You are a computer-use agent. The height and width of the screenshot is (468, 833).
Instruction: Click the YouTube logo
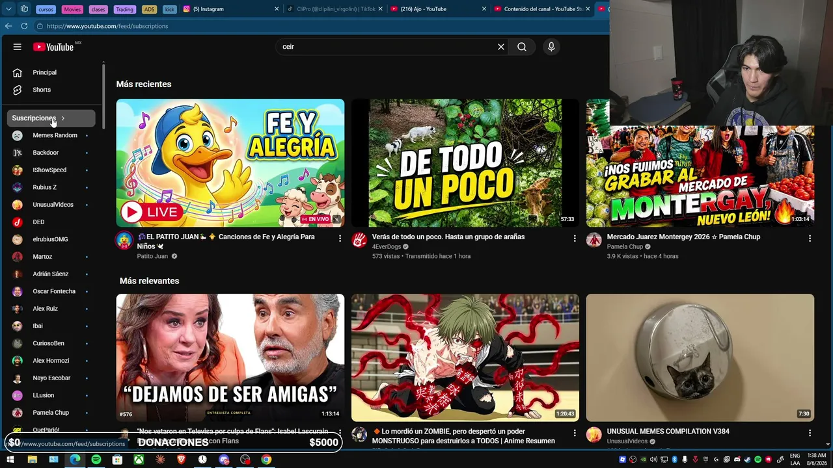(x=54, y=47)
